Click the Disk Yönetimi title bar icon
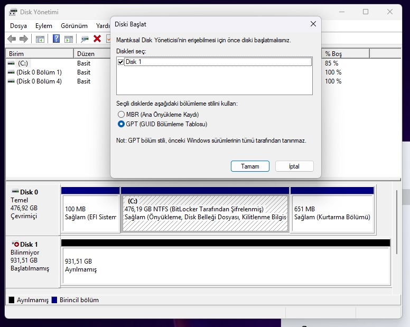Viewport: 410px width, 327px height. pos(13,12)
